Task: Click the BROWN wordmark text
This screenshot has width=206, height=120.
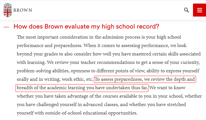Action: [x=23, y=10]
